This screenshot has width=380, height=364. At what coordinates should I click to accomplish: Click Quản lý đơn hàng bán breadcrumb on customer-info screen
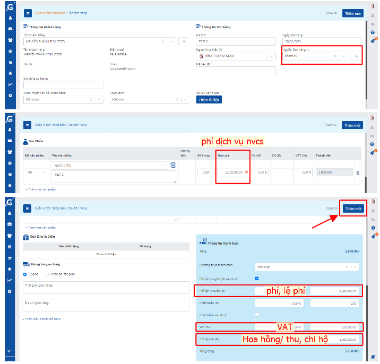click(50, 13)
